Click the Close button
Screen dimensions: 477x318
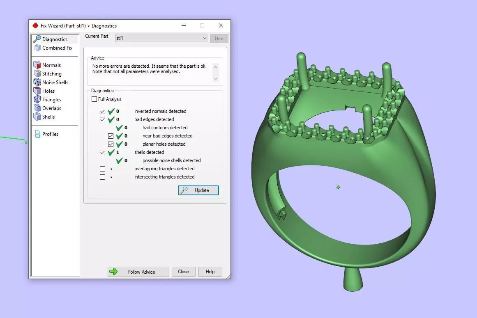click(183, 272)
